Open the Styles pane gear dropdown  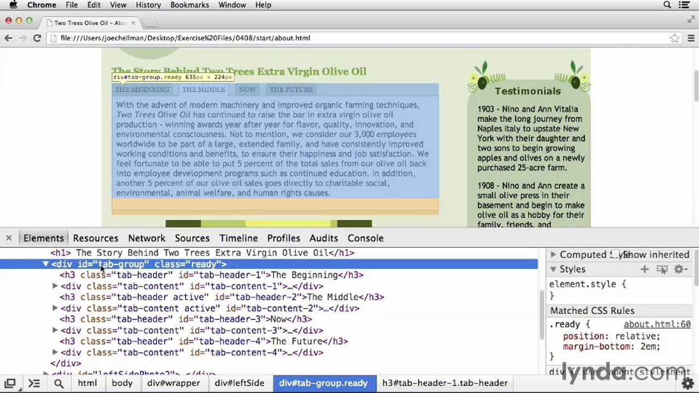tap(680, 269)
